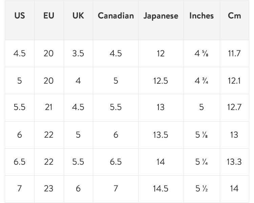The image size is (254, 203).
Task: Click the Canadian column header
Action: [x=116, y=16]
